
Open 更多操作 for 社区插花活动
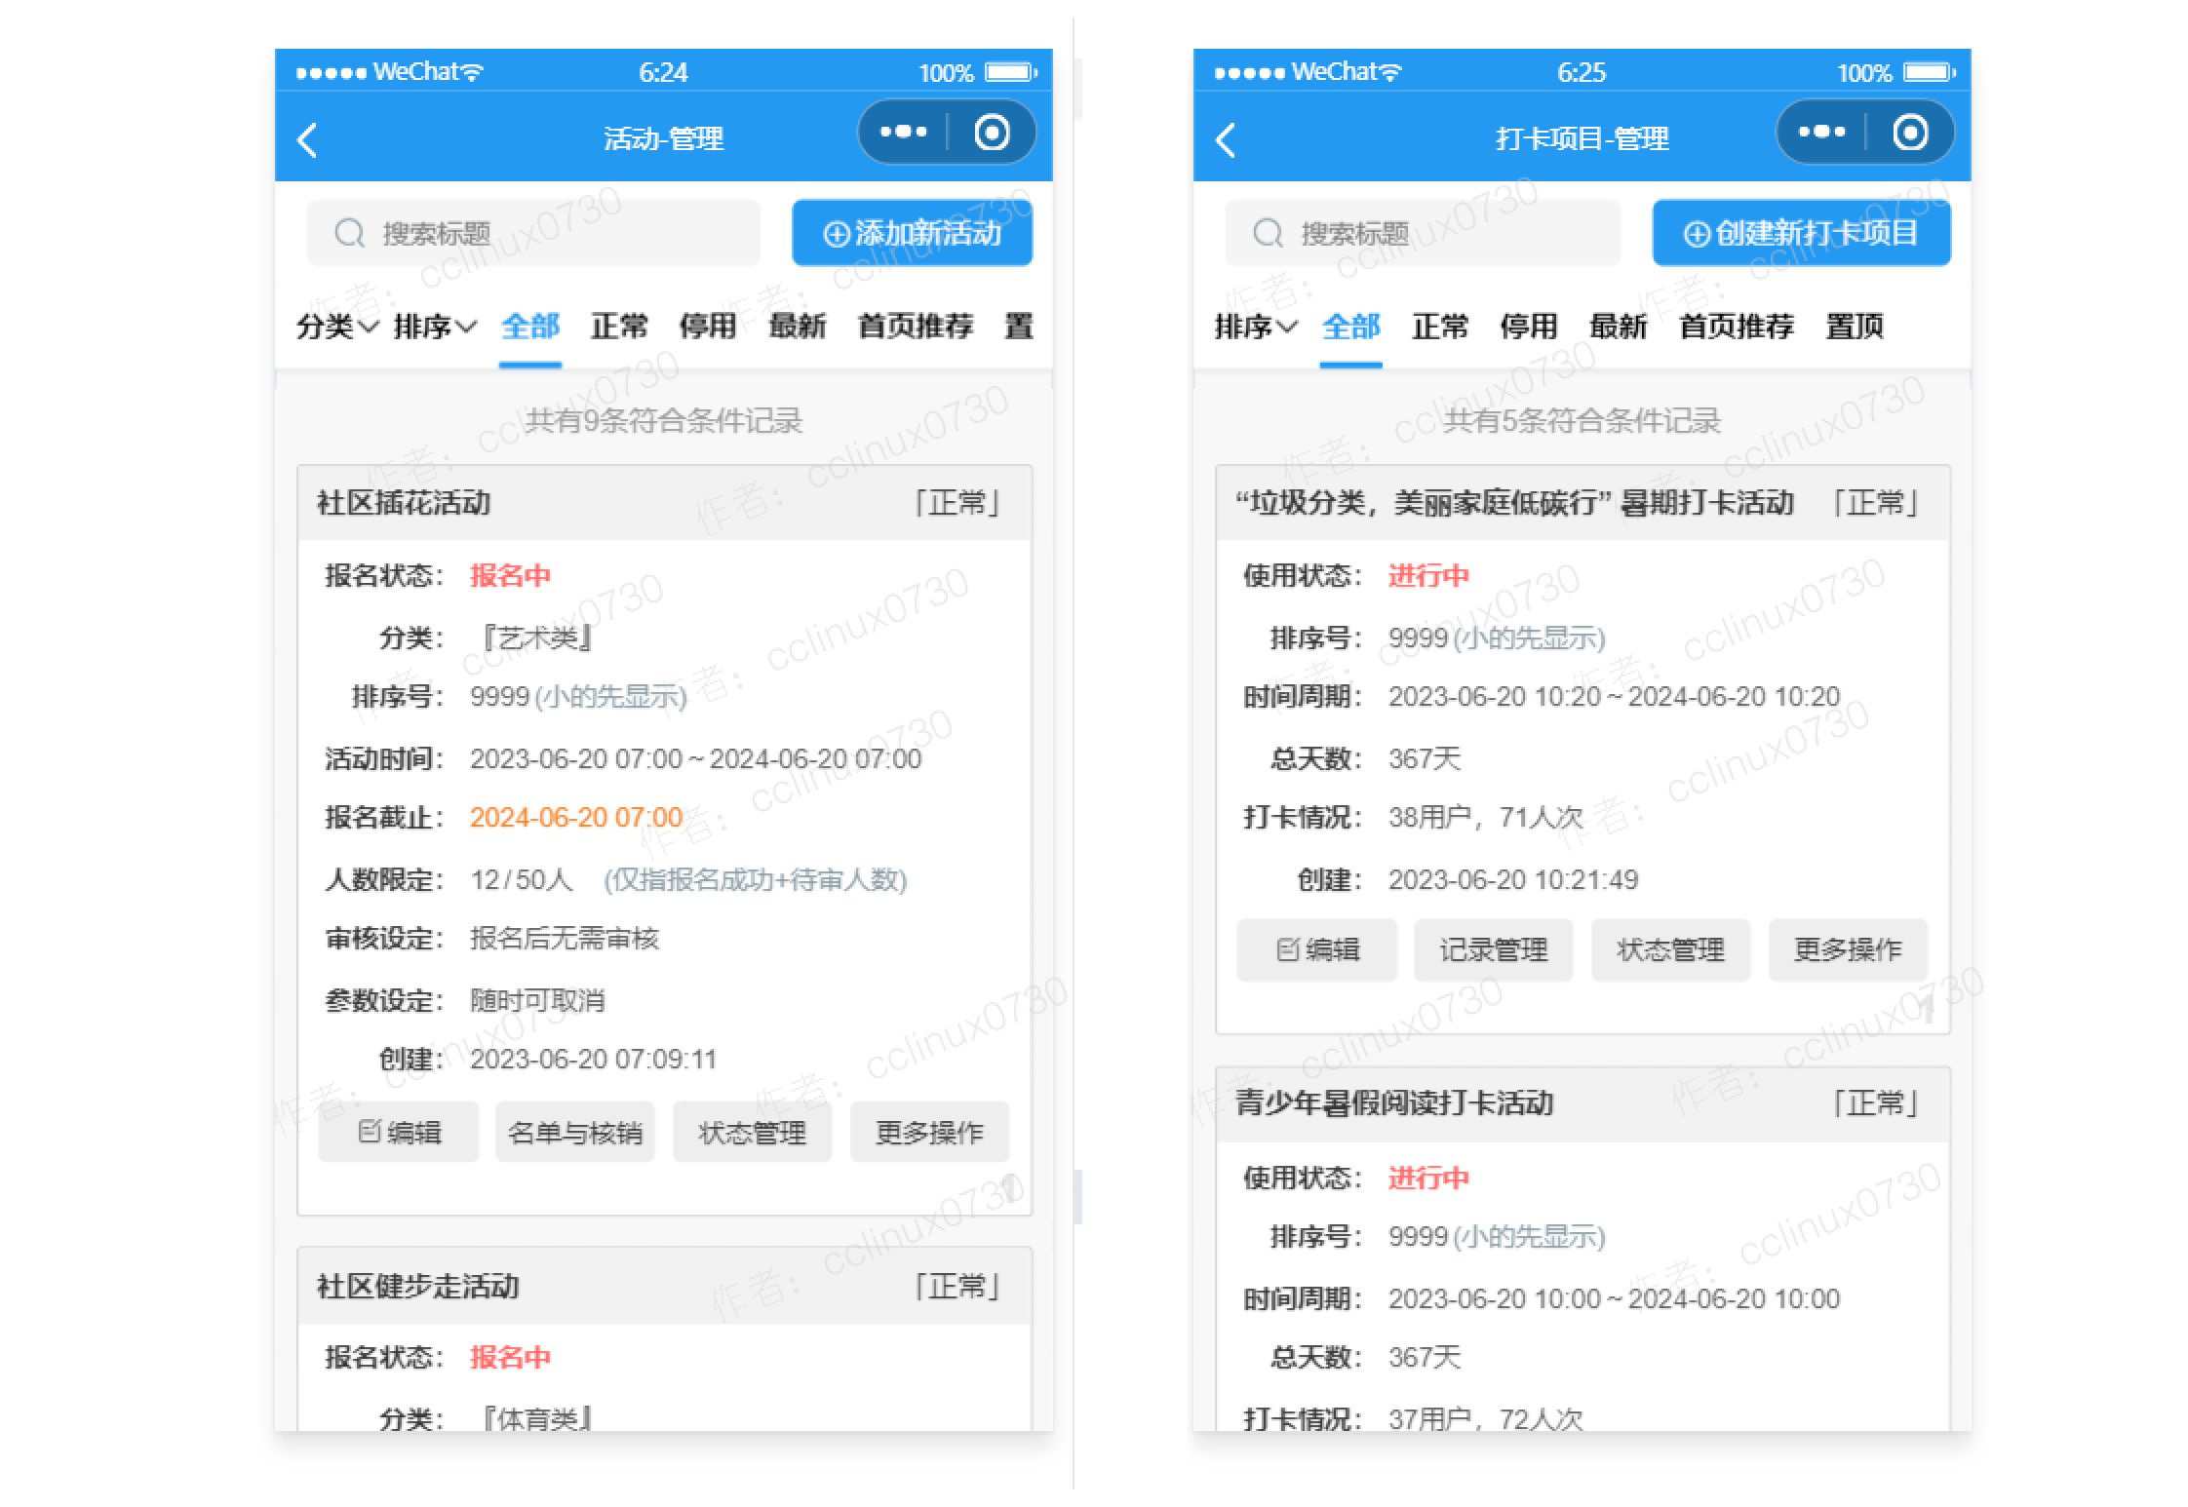930,1132
